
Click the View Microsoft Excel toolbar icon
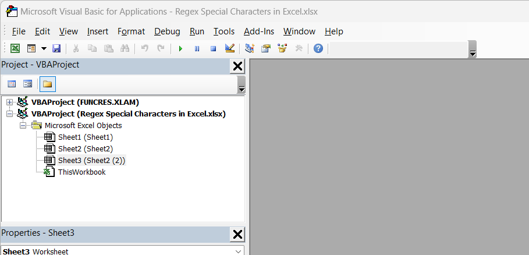(15, 48)
